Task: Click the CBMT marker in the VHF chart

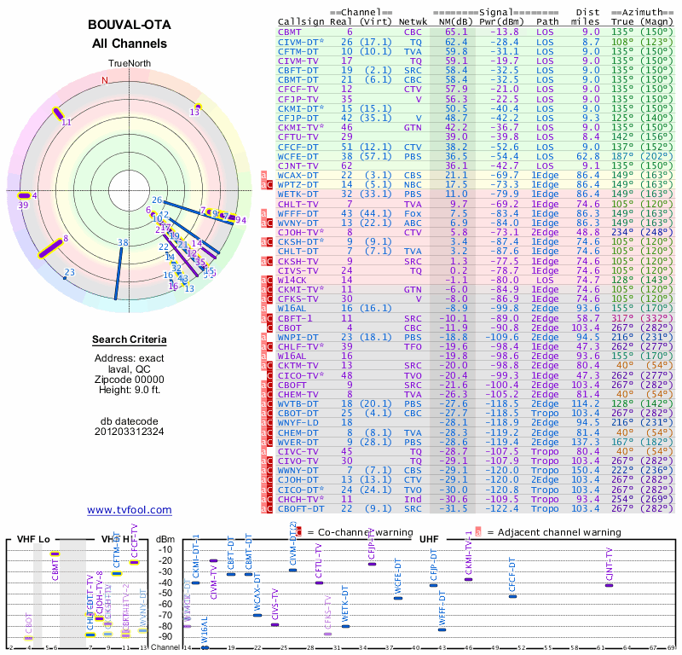Action: click(x=55, y=554)
